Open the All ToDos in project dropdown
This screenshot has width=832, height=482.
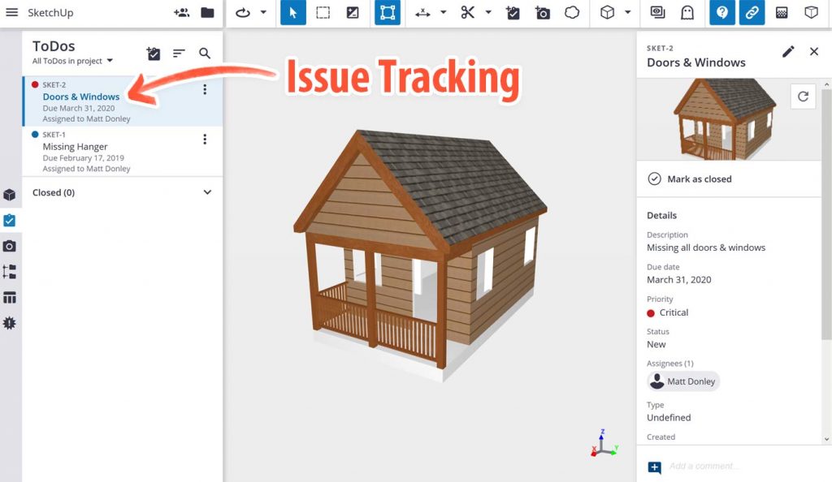73,61
